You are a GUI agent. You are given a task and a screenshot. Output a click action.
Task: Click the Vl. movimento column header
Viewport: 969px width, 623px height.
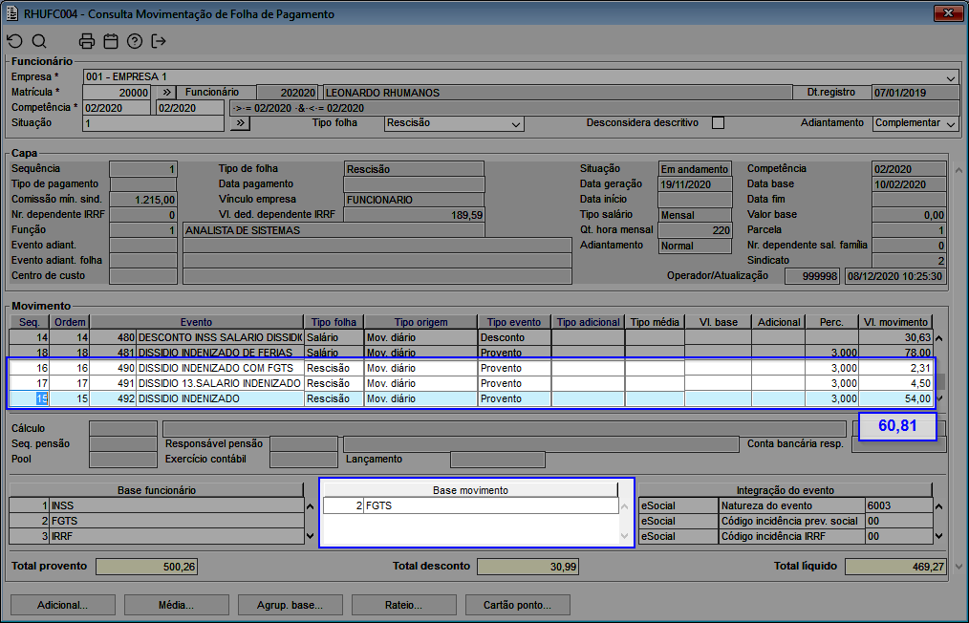click(x=894, y=322)
